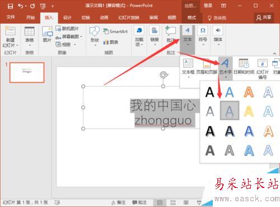The width and height of the screenshot is (280, 207).
Task: Open the 符号 symbols dropdown
Action: click(203, 36)
